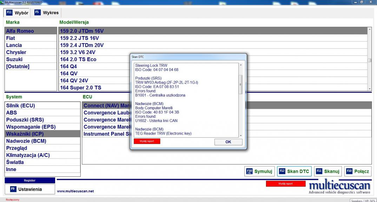Select Suzuki brand
The image size is (377, 202).
(31, 59)
